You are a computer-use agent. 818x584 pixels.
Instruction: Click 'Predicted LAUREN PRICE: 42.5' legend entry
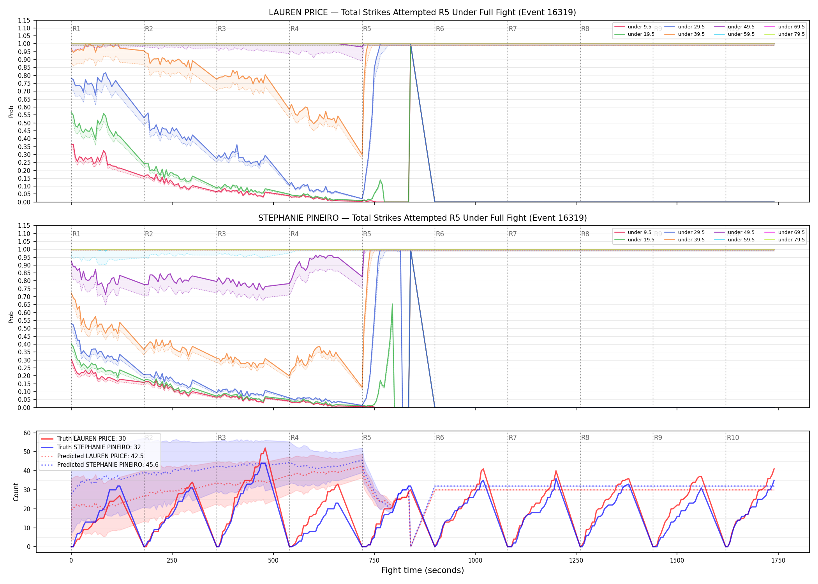(x=92, y=456)
